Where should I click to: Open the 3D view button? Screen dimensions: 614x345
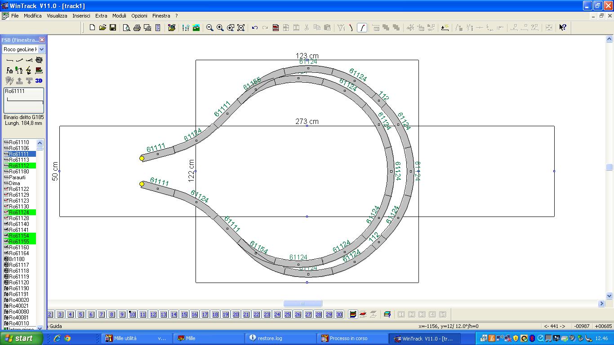click(x=39, y=80)
